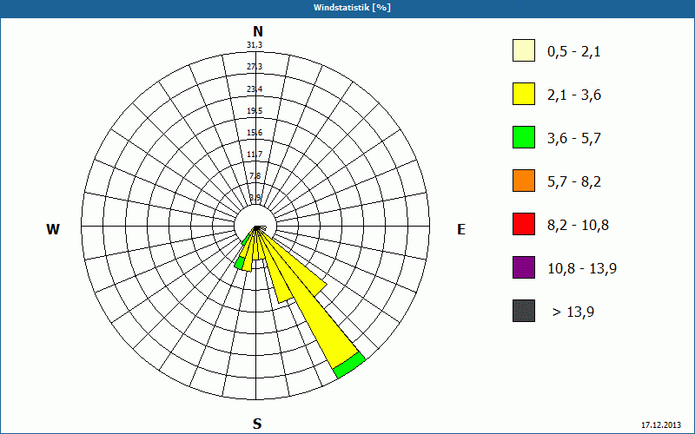The width and height of the screenshot is (695, 434).
Task: Click the W compass label
Action: point(53,229)
